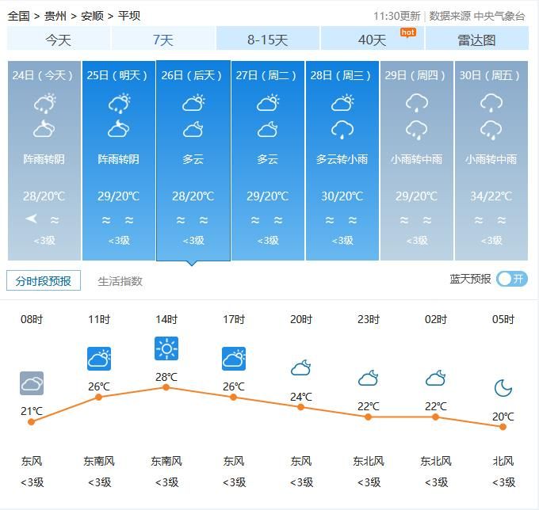Click the 30日 daytime light rain icon
The width and height of the screenshot is (539, 510).
tap(491, 102)
